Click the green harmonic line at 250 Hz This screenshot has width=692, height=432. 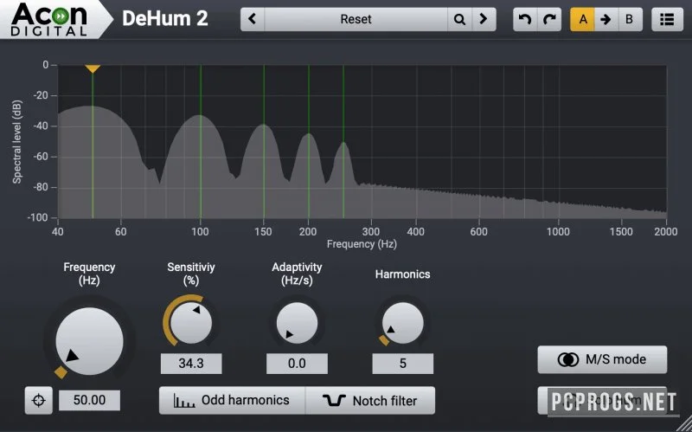[343, 141]
